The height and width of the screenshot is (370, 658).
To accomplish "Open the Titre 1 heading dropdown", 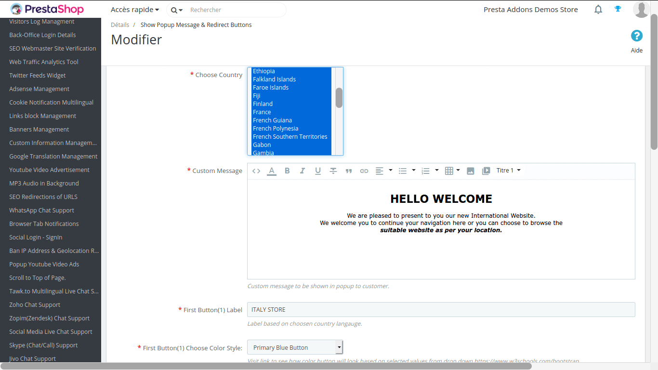I will (x=508, y=171).
